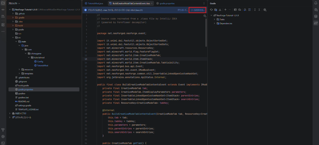Screen dimensions: 319x145
Task: Open the Terminal tool window
Action: tap(3, 143)
